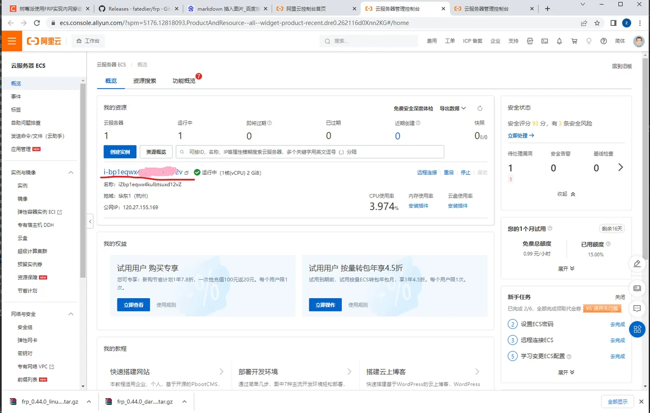
Task: Click the blue floating apps grid icon
Action: point(637,329)
